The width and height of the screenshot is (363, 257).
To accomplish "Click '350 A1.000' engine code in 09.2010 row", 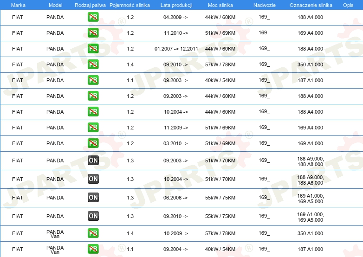I will 310,64.
